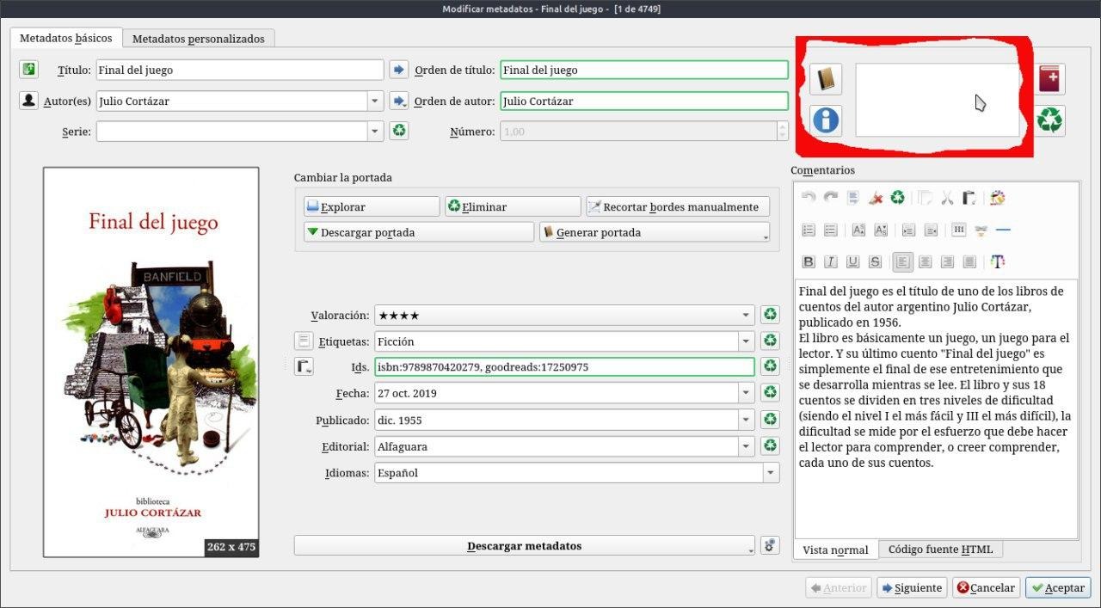Click Recortar bordes manualmente
The width and height of the screenshot is (1101, 608).
pos(678,206)
